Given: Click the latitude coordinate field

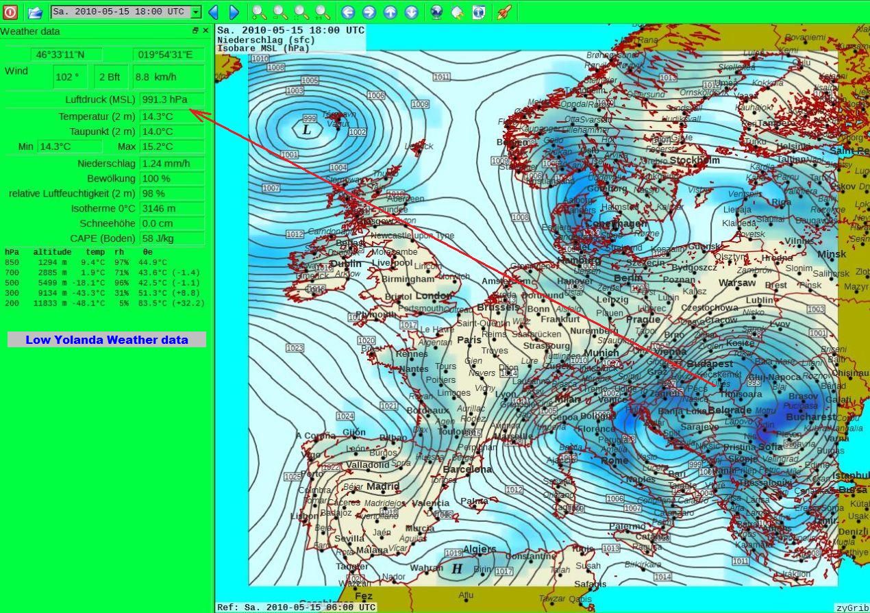Looking at the screenshot, I should 66,55.
